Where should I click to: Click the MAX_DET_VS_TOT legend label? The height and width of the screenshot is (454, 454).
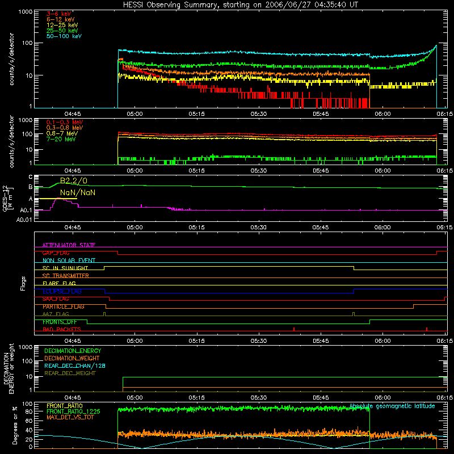pos(70,417)
